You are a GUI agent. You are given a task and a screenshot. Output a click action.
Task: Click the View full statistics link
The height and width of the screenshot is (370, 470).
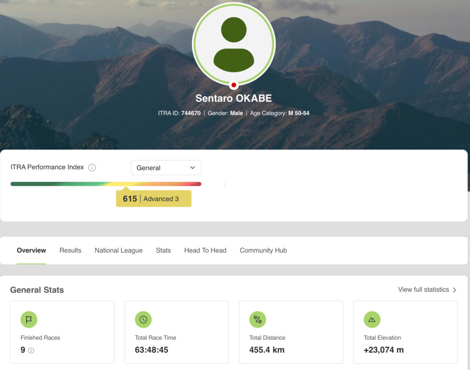(423, 290)
